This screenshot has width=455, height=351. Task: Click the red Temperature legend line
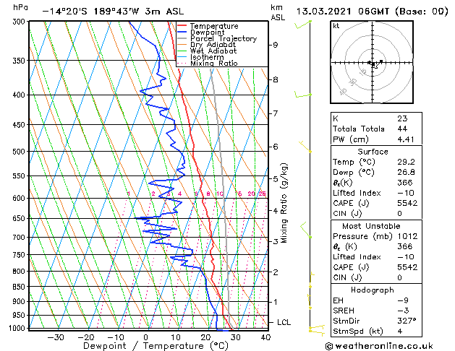pyautogui.click(x=182, y=26)
